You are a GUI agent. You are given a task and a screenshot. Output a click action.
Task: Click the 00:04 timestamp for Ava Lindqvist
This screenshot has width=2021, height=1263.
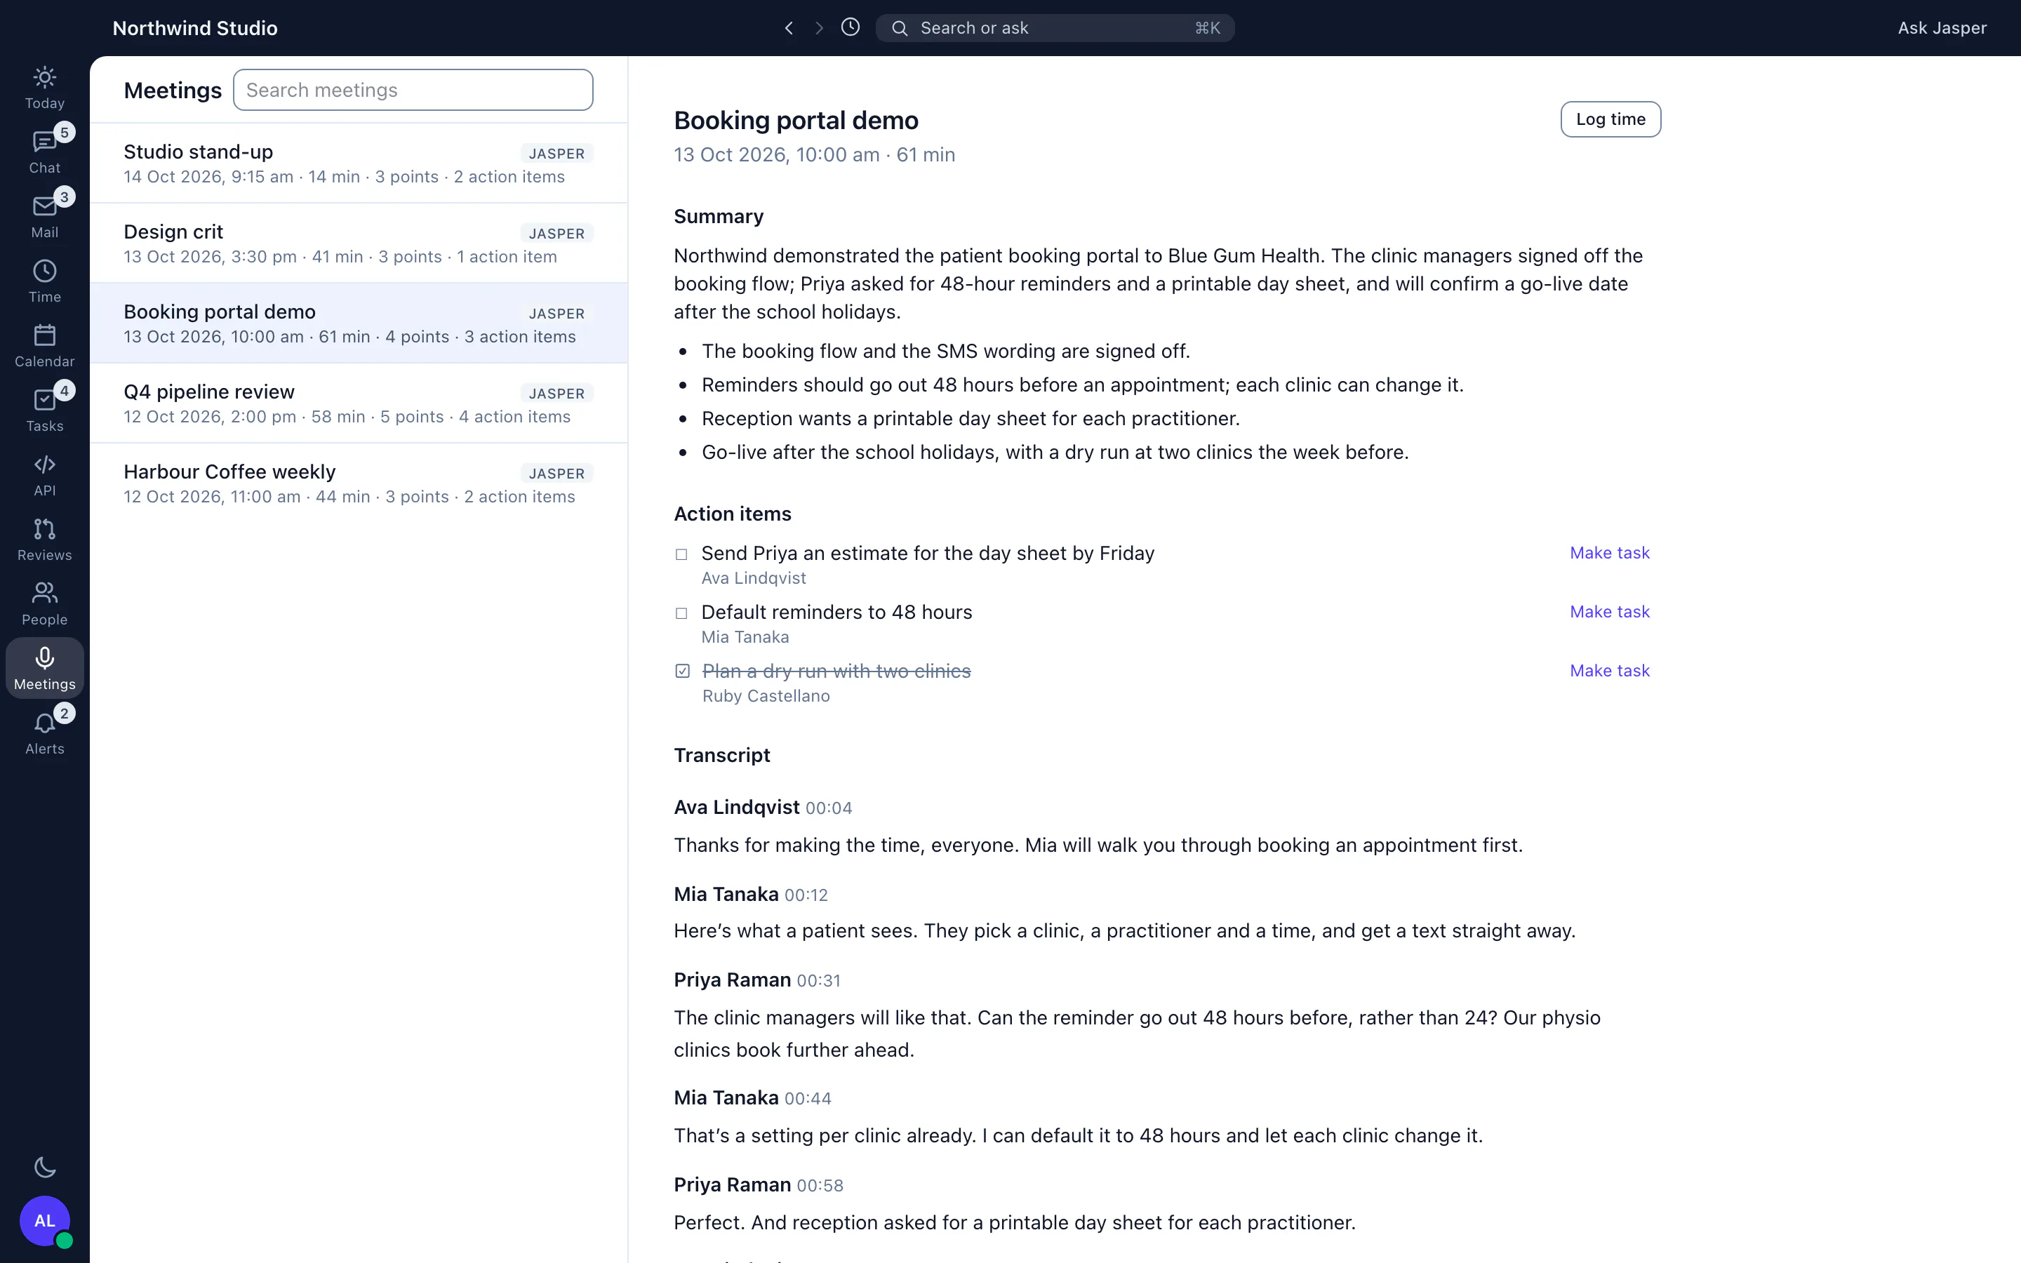[x=829, y=808]
